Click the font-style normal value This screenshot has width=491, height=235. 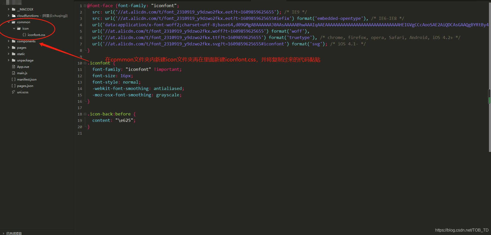point(130,82)
